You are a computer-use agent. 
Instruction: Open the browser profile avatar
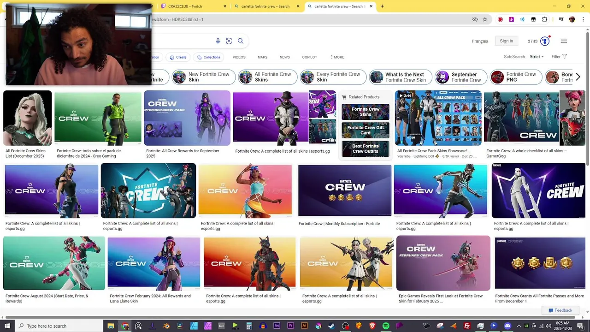tap(572, 19)
